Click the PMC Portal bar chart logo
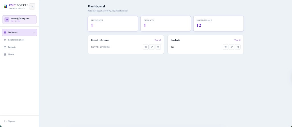 click(x=5, y=7)
